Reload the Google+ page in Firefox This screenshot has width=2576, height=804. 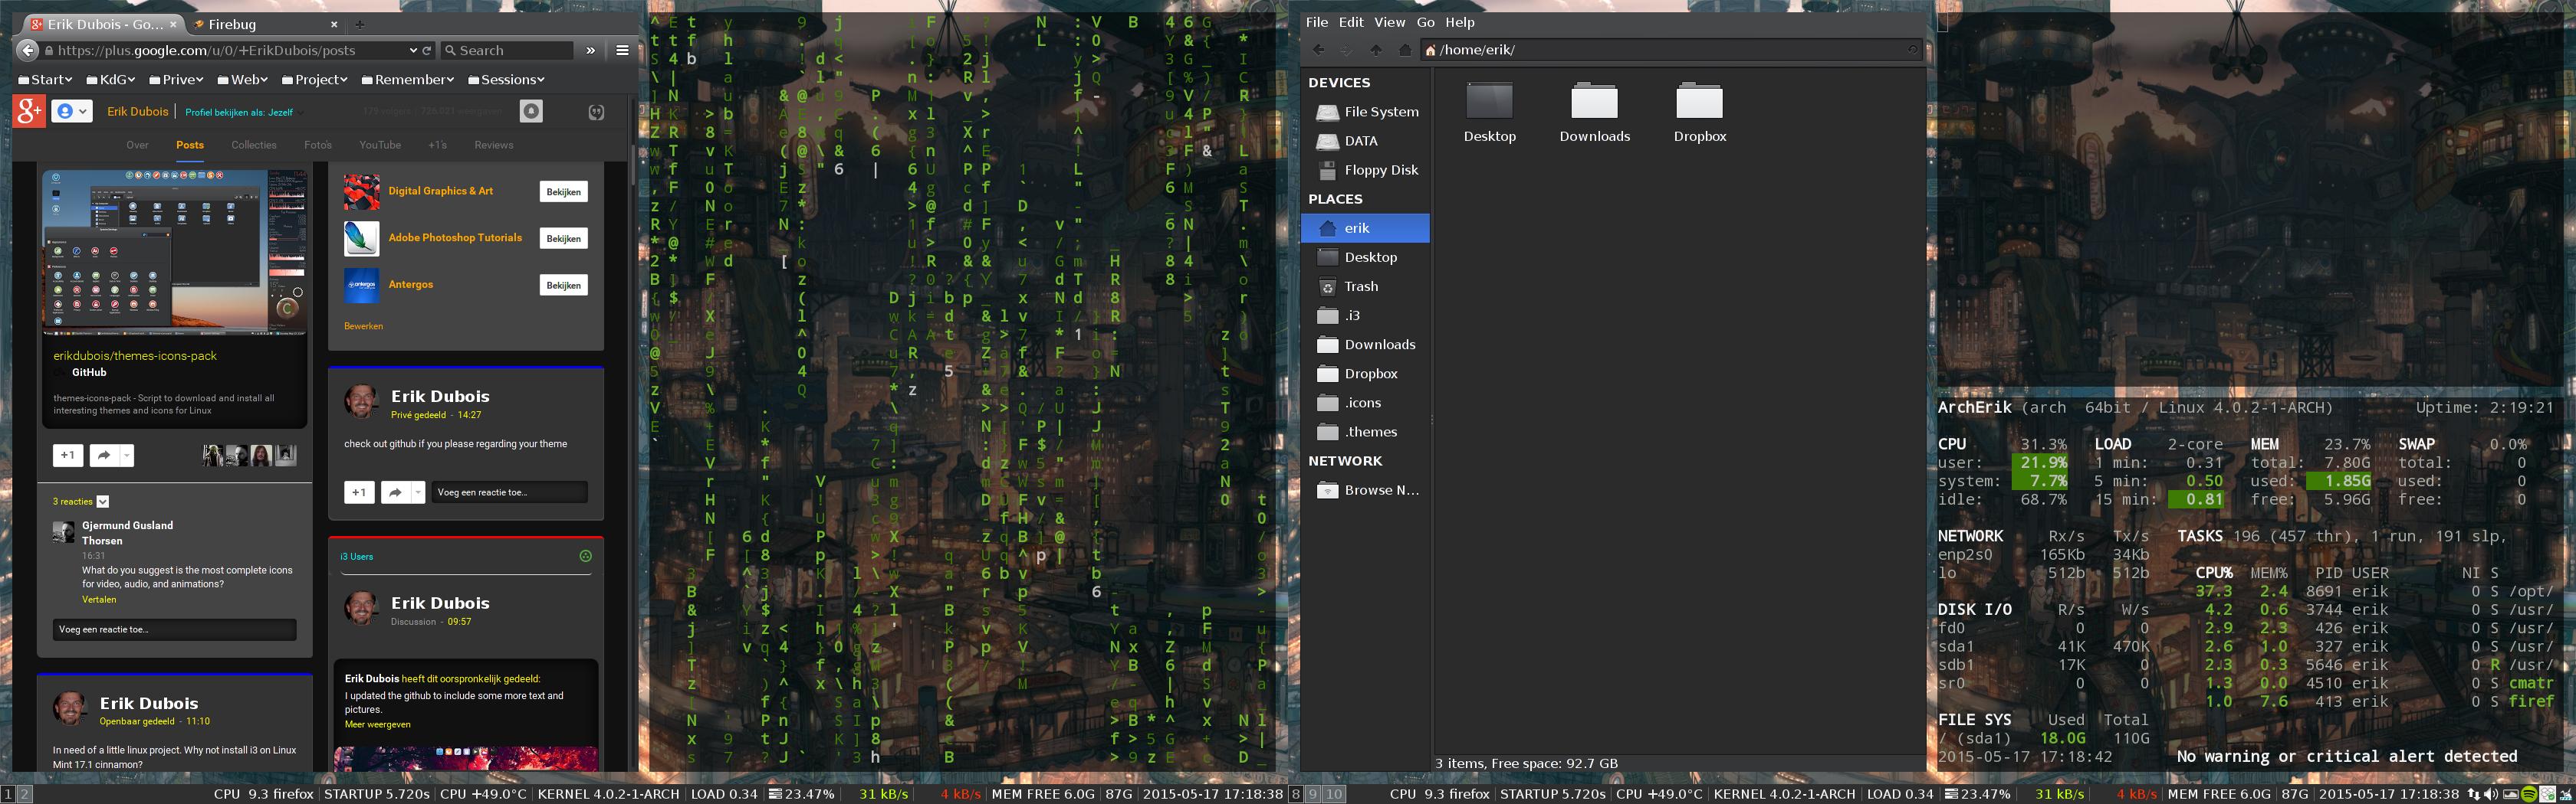click(427, 50)
